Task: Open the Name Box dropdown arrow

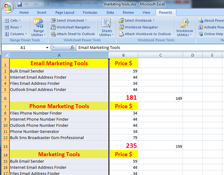Action: (x=47, y=48)
